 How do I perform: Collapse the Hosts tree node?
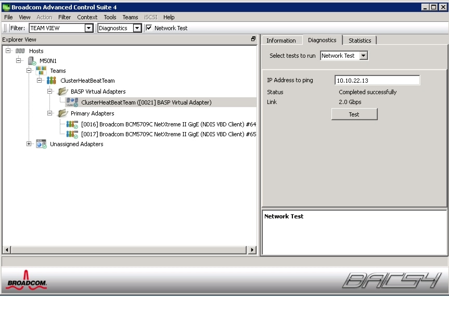[x=8, y=50]
